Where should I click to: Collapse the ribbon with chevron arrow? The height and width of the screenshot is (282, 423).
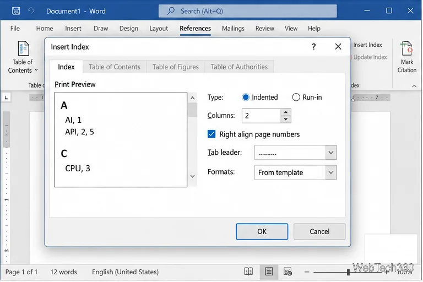coord(414,86)
